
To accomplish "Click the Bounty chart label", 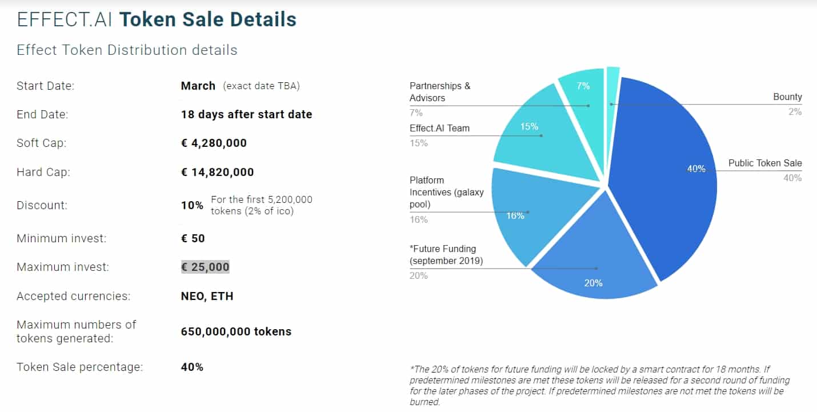I will click(787, 97).
